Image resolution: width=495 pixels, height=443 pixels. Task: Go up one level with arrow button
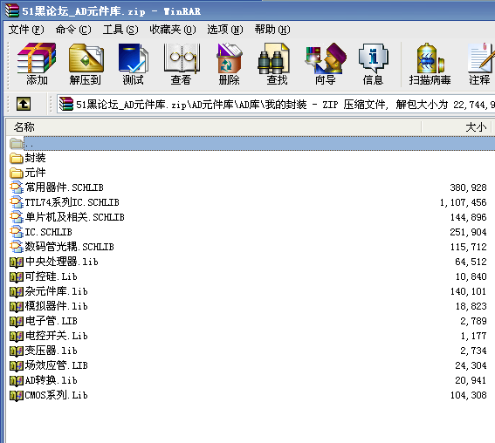pyautogui.click(x=24, y=104)
